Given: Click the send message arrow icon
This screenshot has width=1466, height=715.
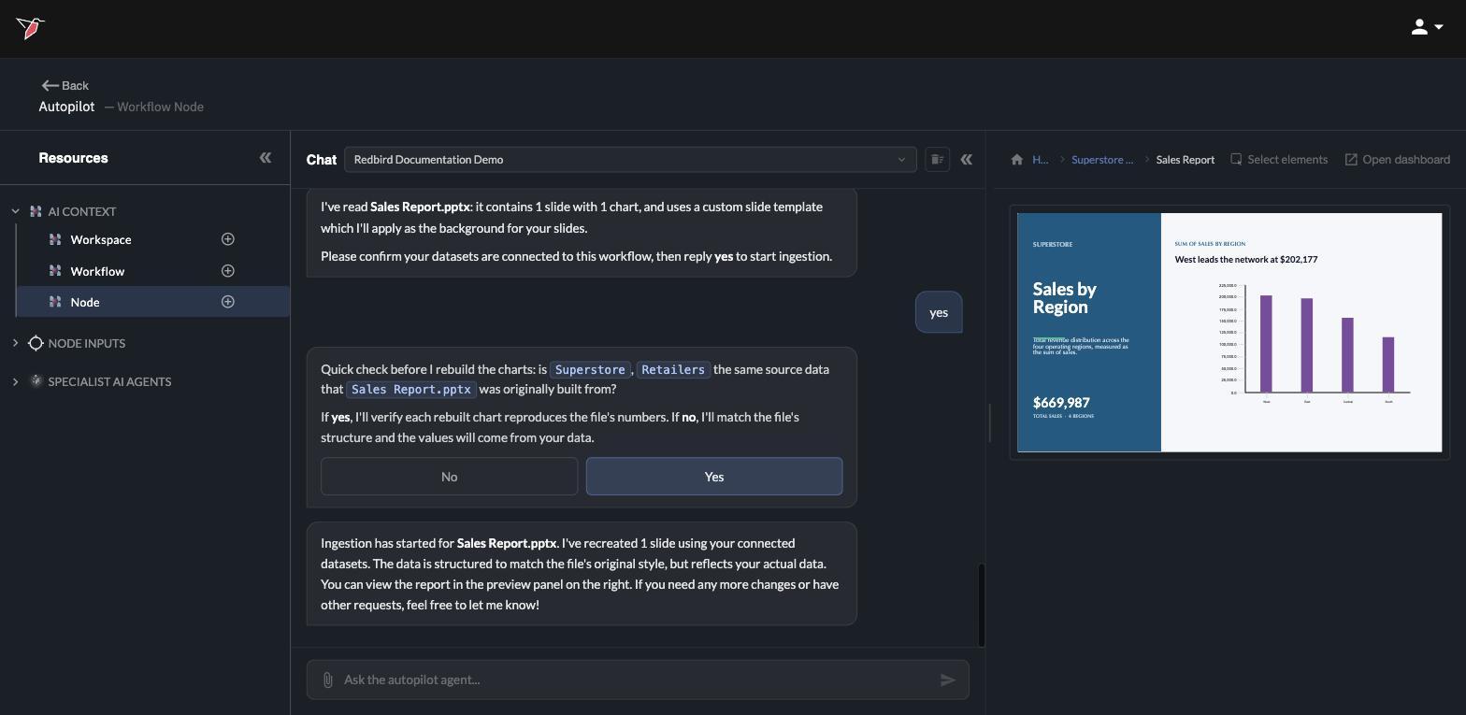Looking at the screenshot, I should [947, 679].
